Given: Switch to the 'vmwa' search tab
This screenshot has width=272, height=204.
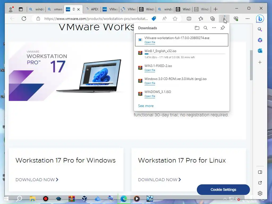Looking at the screenshot, I should coord(55,9).
